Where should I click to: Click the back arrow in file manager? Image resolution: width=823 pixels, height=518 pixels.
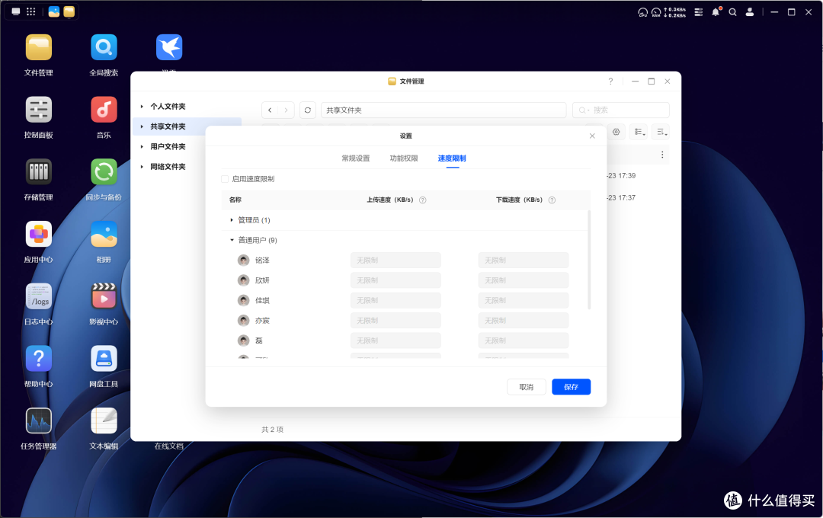tap(270, 110)
